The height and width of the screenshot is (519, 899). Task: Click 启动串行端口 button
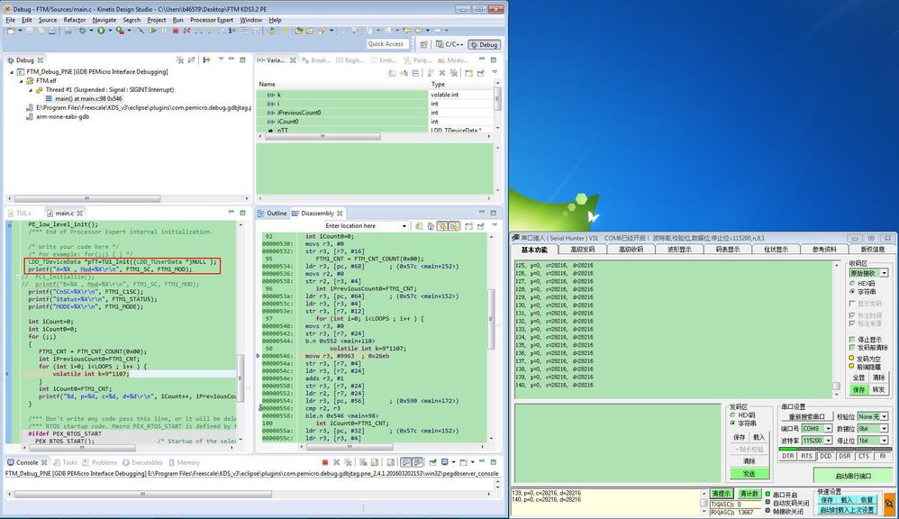(x=853, y=476)
